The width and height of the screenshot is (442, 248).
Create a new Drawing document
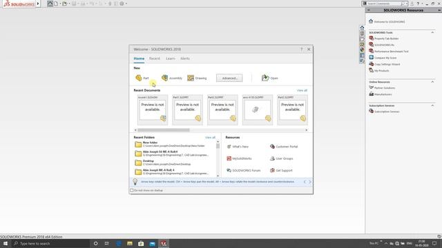tap(197, 78)
